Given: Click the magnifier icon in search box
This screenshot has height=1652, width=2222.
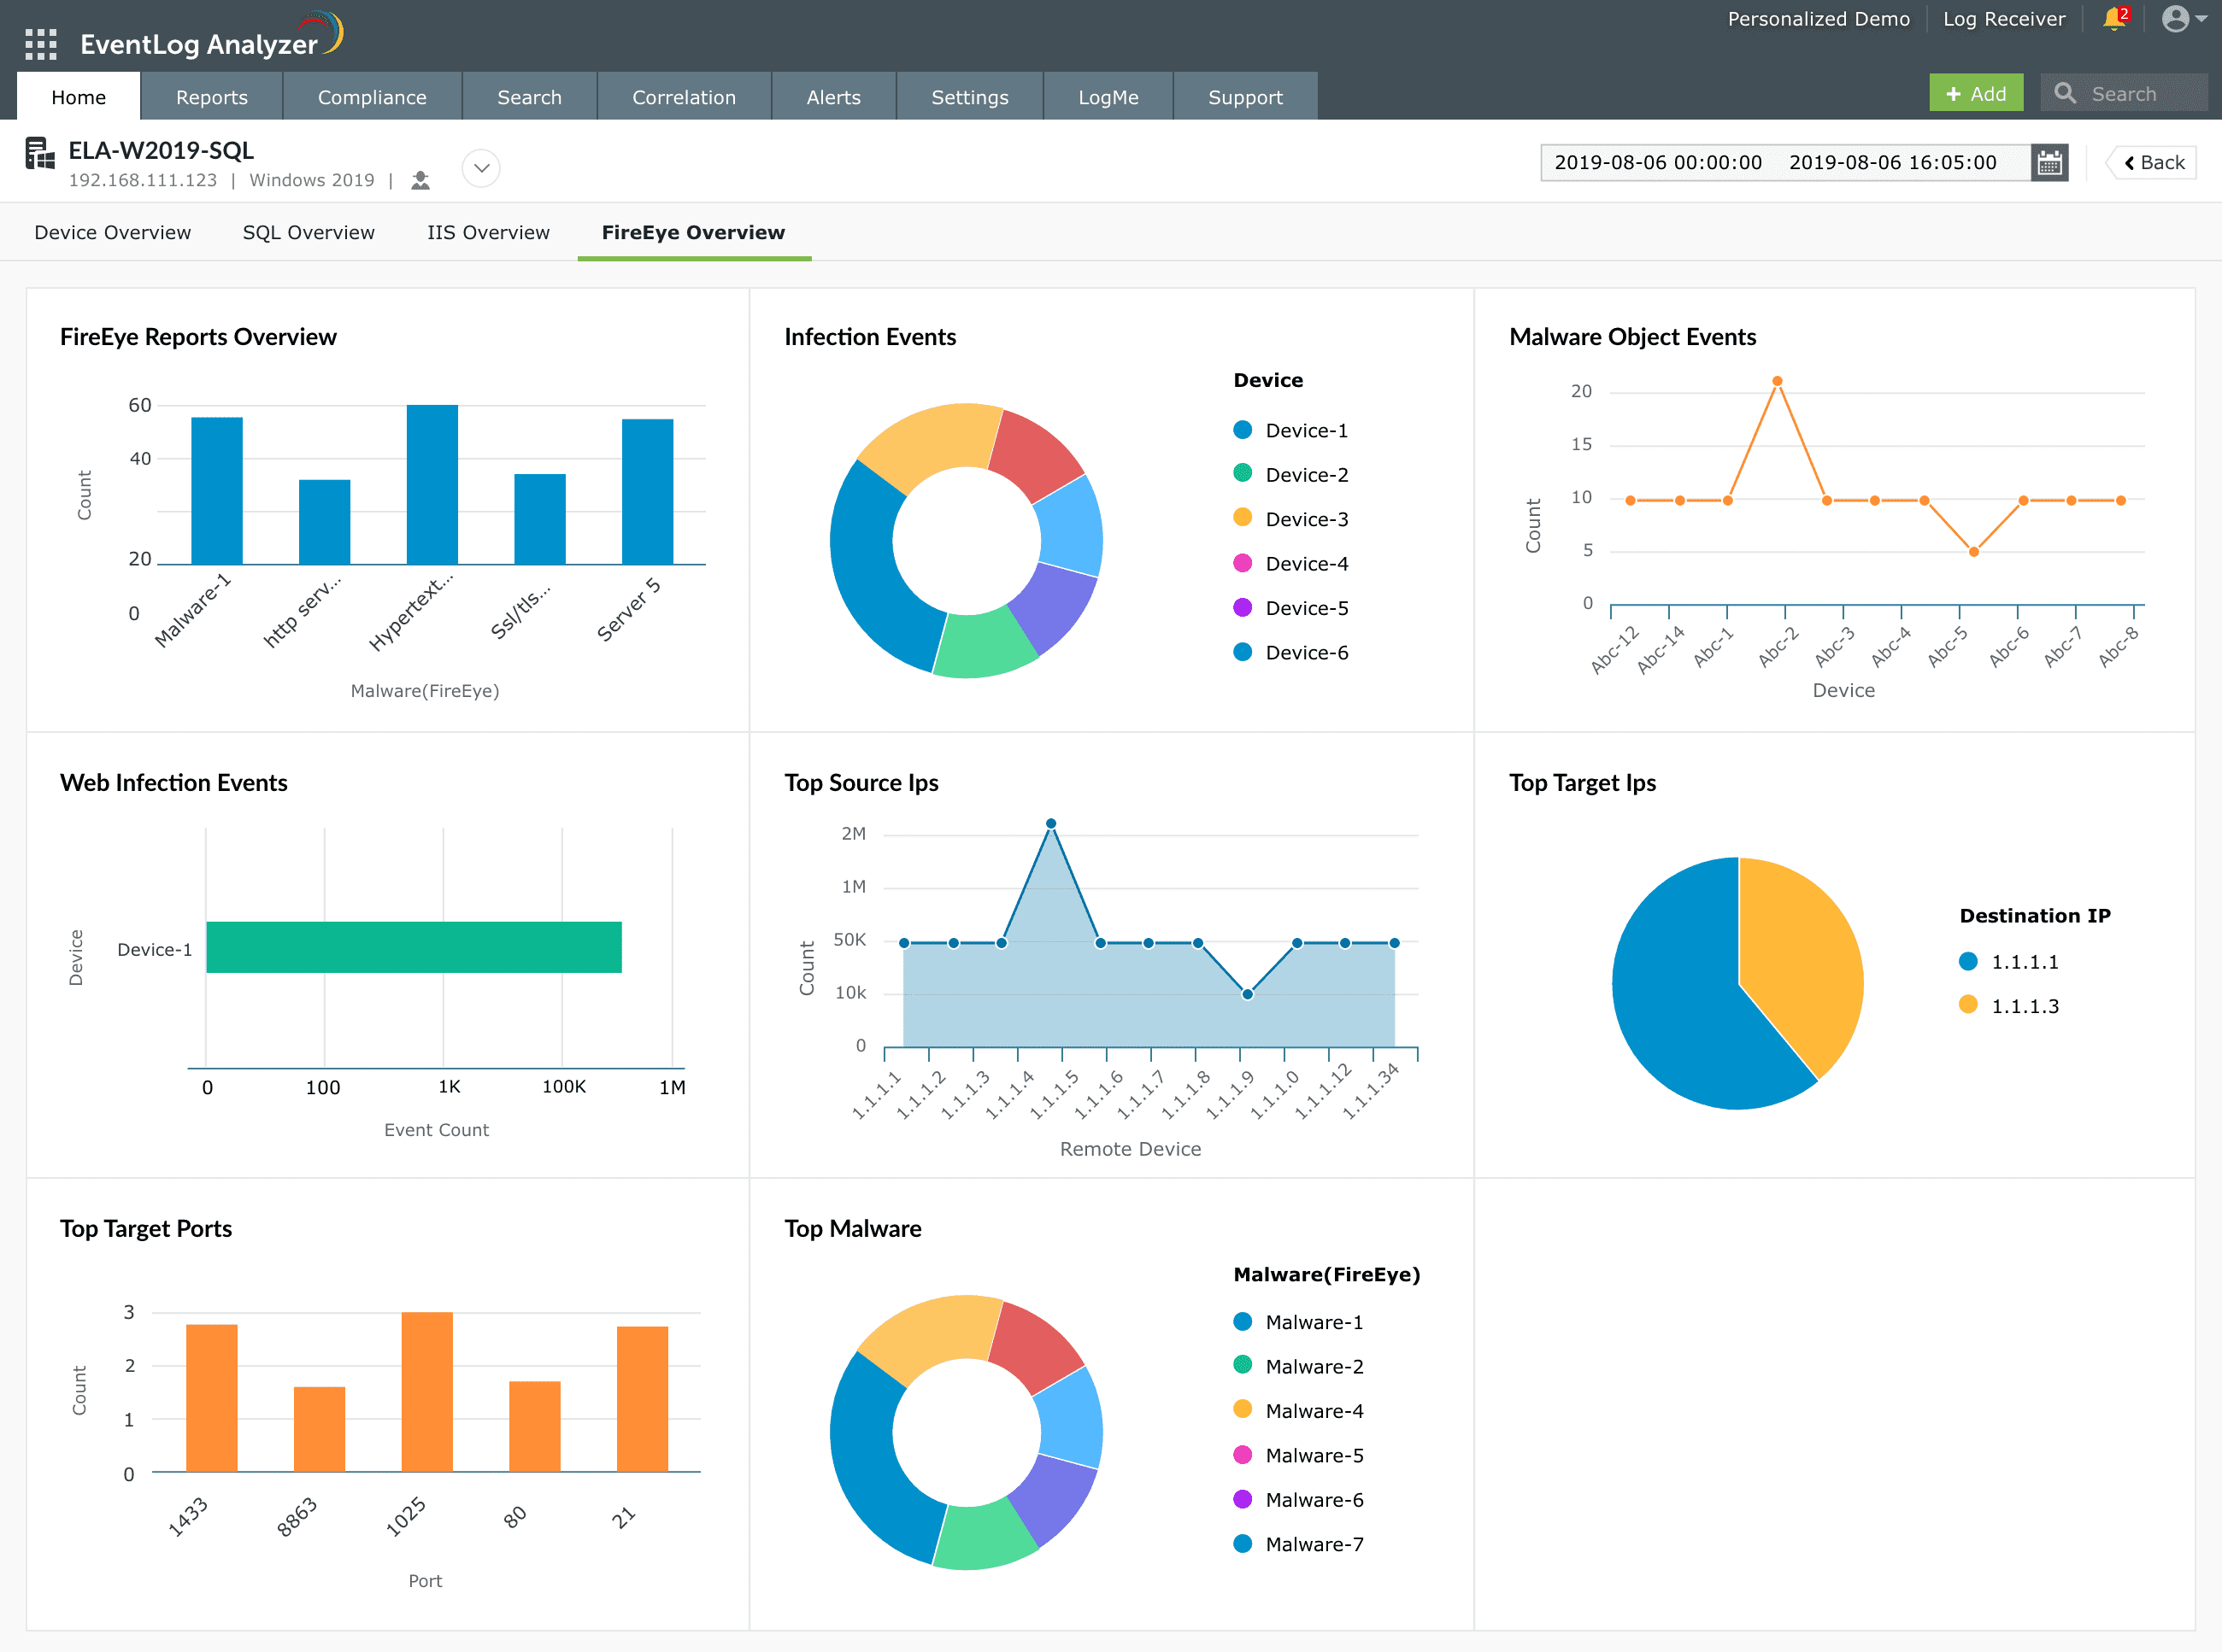Looking at the screenshot, I should 2065,94.
